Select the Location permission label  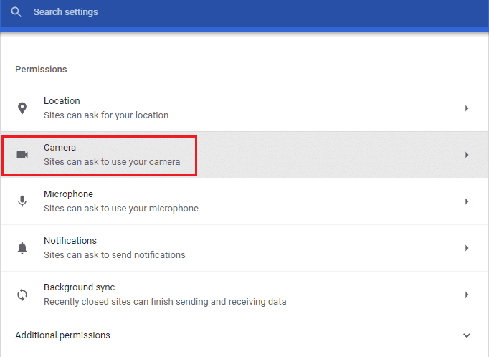[62, 101]
